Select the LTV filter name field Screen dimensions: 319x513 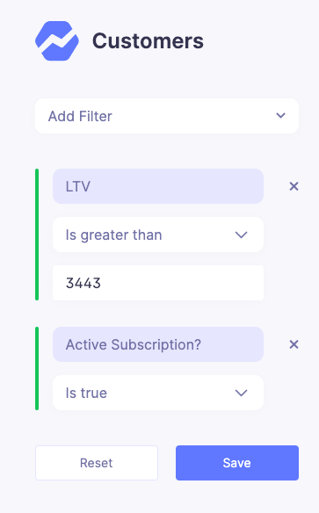[158, 186]
